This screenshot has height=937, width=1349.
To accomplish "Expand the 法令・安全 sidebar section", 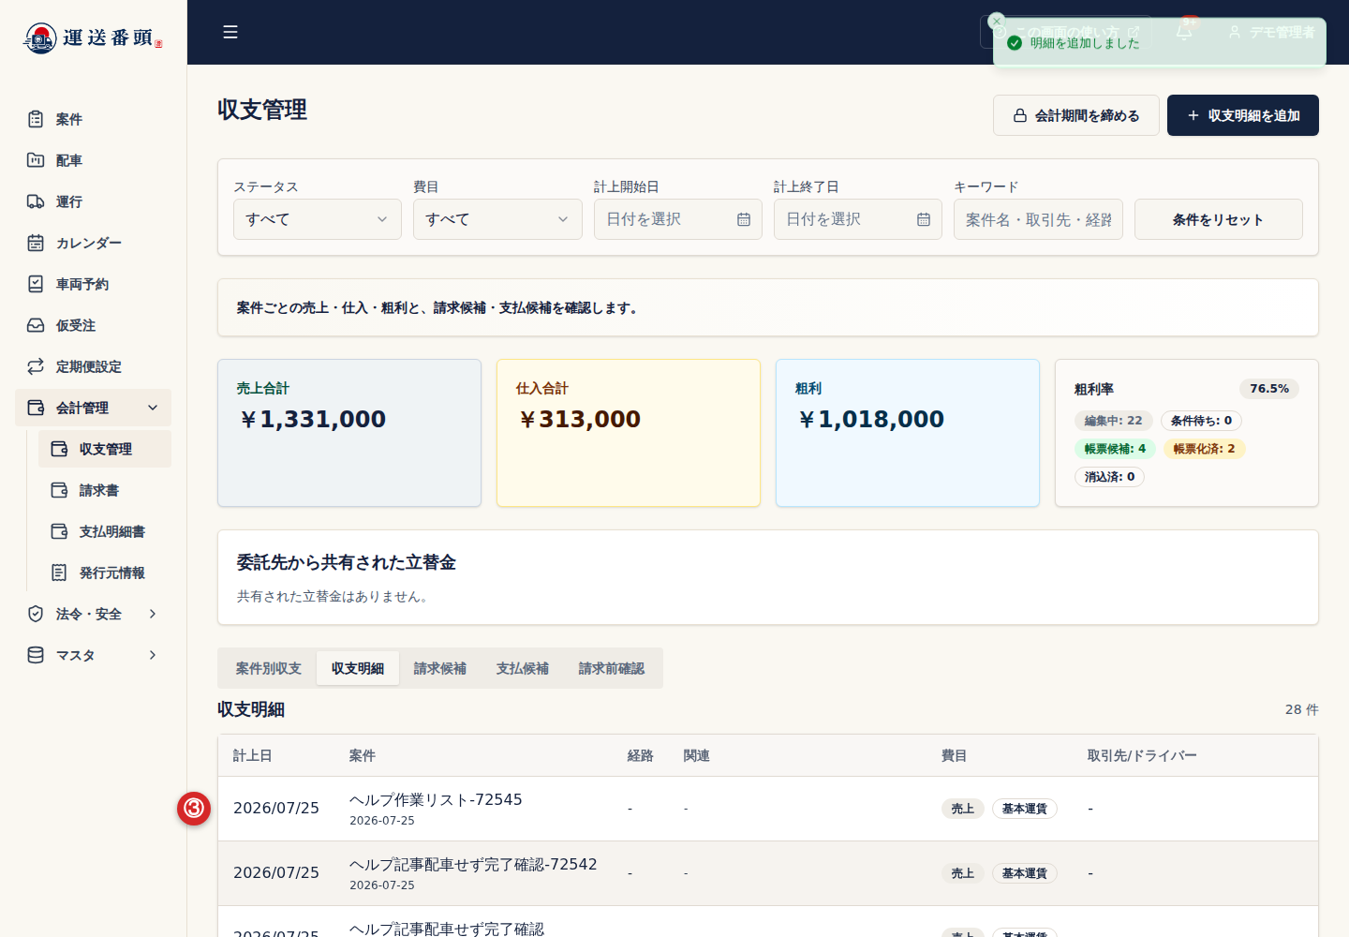I will pyautogui.click(x=93, y=614).
